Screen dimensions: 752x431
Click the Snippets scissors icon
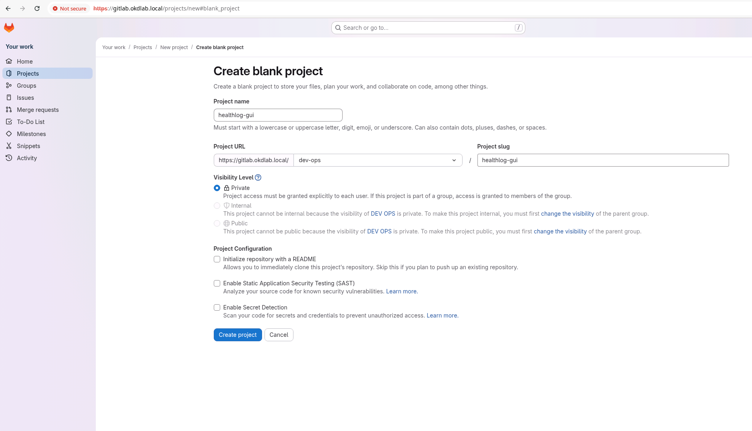[9, 146]
